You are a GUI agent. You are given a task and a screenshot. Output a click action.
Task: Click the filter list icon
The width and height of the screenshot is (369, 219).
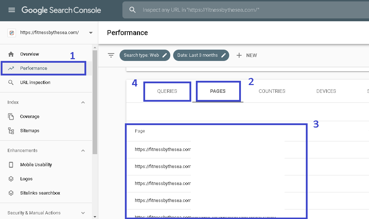tap(111, 55)
